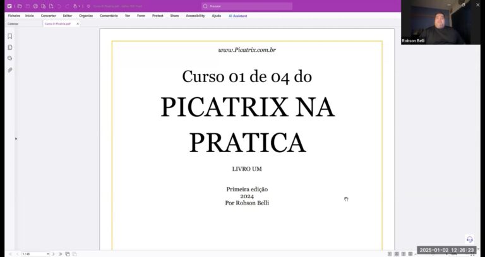Switch to continuous page view mode
Viewport: 485px width, 257px height.
click(396, 254)
